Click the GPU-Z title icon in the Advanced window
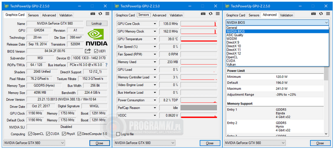This screenshot has width=334, height=149. (227, 6)
